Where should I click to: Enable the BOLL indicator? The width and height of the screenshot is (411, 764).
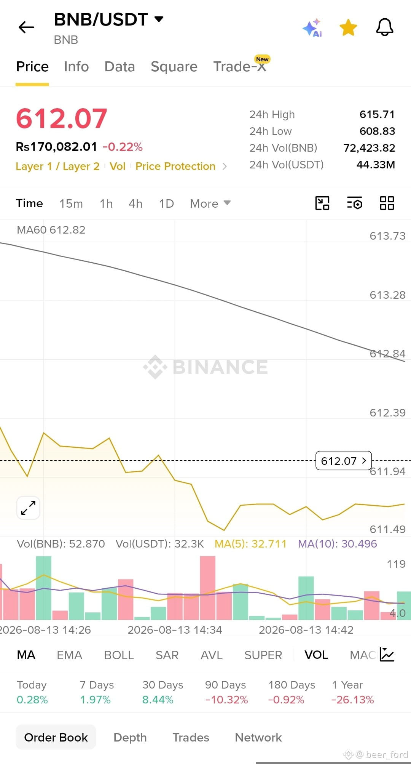coord(119,655)
